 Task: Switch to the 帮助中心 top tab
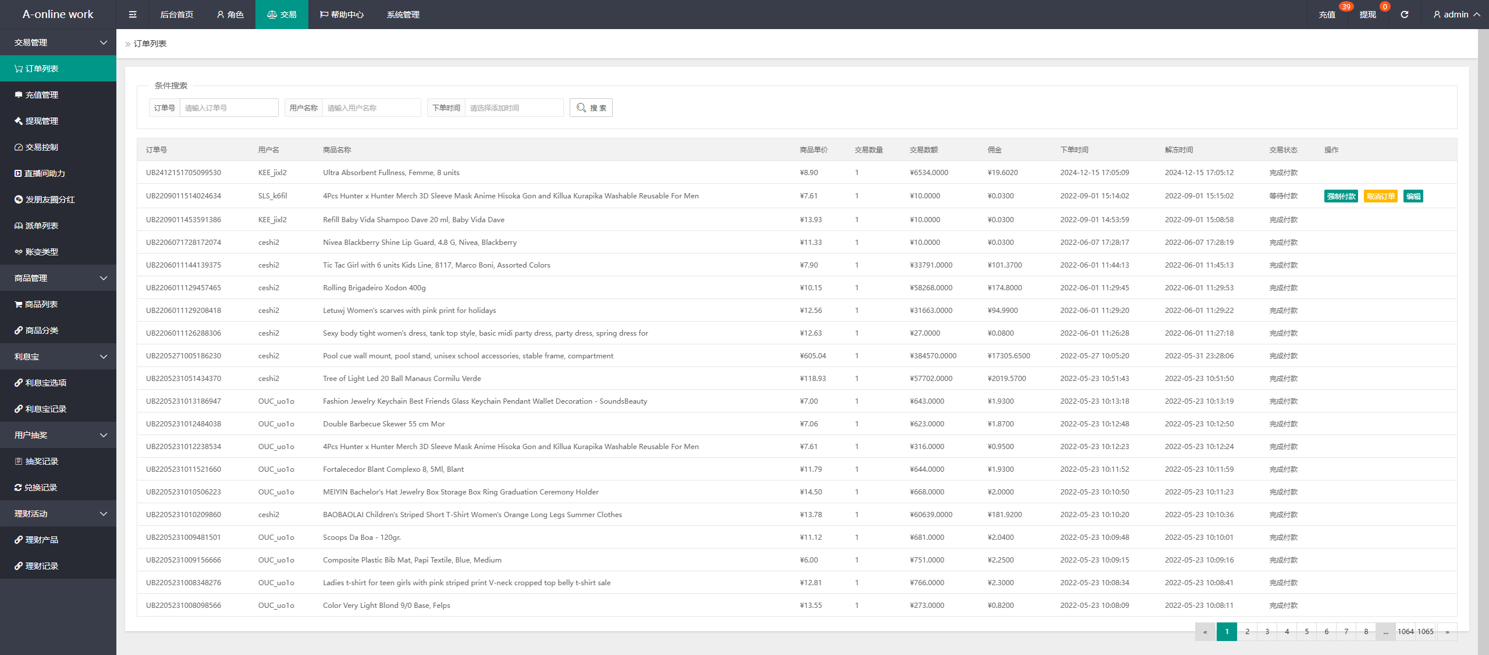coord(342,15)
